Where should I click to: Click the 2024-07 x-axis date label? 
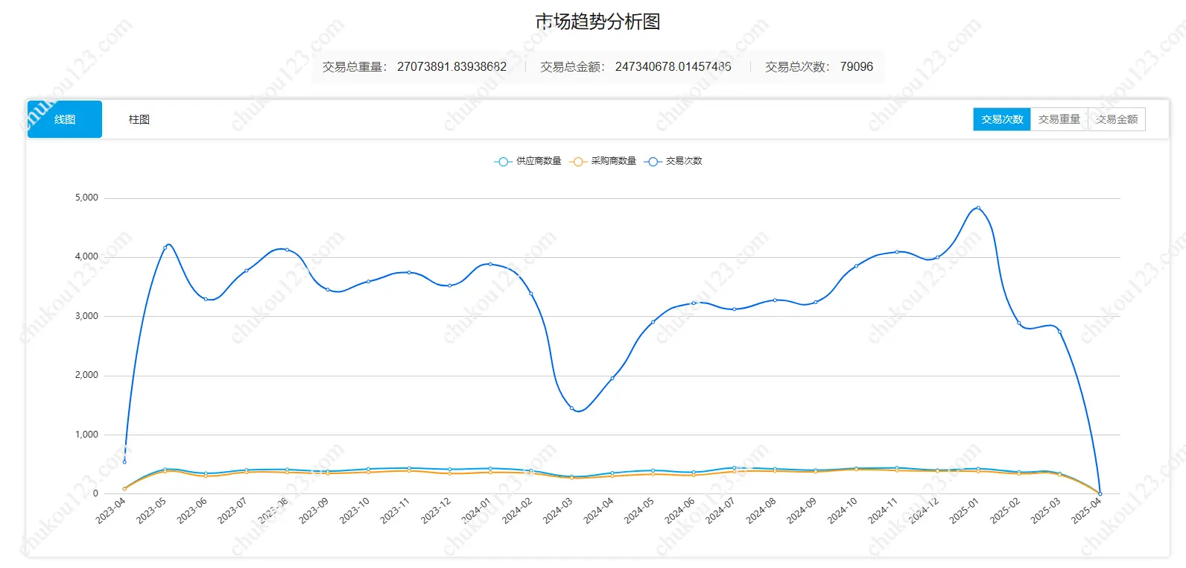(720, 511)
